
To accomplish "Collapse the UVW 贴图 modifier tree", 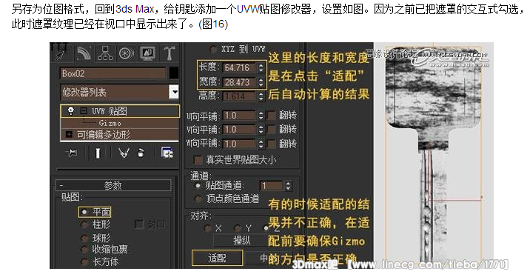I will [84, 111].
